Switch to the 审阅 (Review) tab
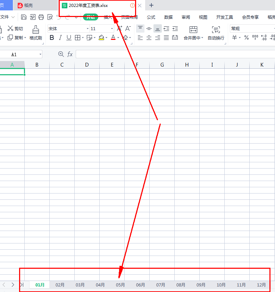The image size is (275, 292). [186, 17]
